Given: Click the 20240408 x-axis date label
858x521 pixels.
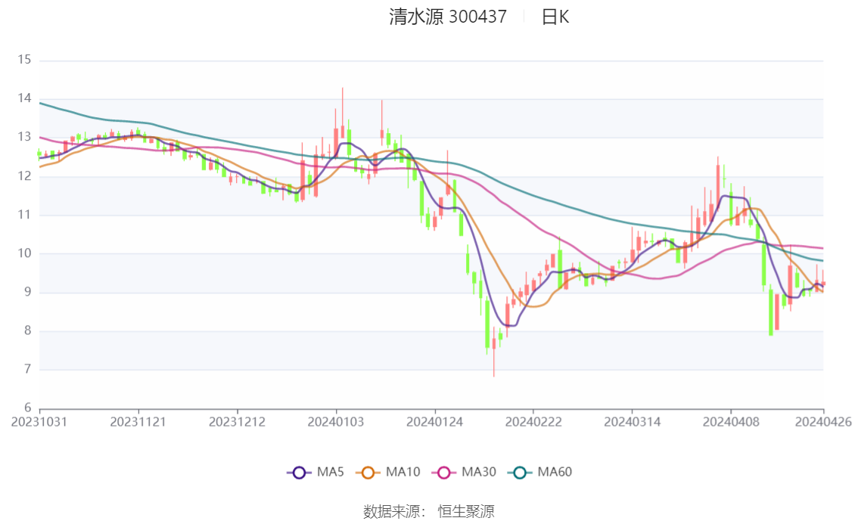Looking at the screenshot, I should pos(730,421).
